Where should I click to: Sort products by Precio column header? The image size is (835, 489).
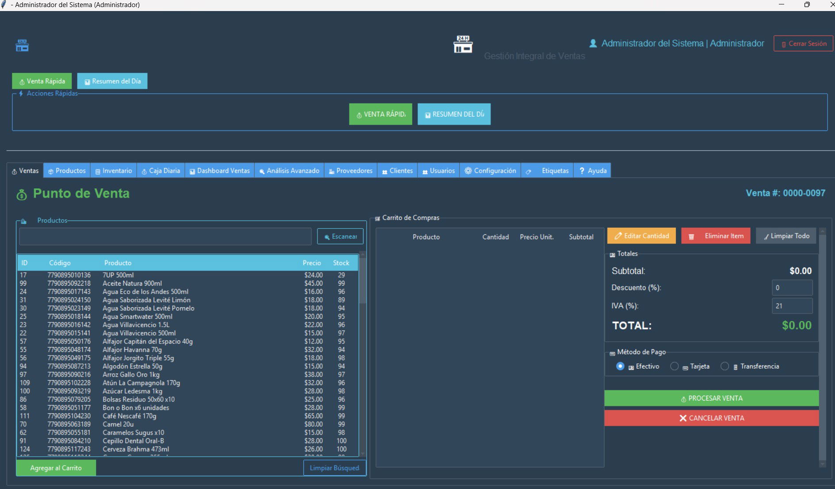tap(312, 263)
